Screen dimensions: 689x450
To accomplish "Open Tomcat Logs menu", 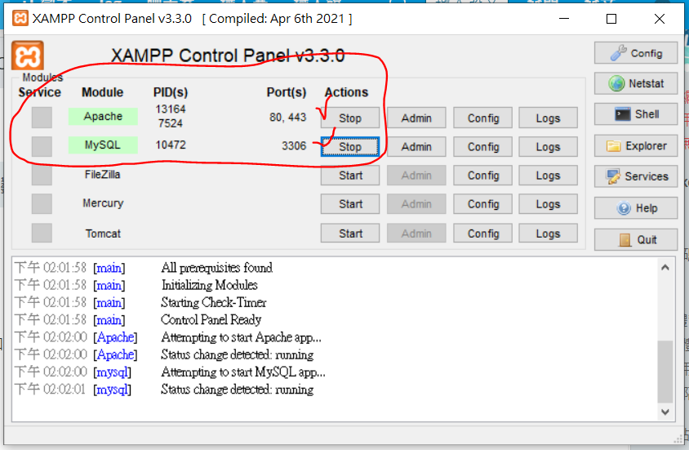I will 548,234.
